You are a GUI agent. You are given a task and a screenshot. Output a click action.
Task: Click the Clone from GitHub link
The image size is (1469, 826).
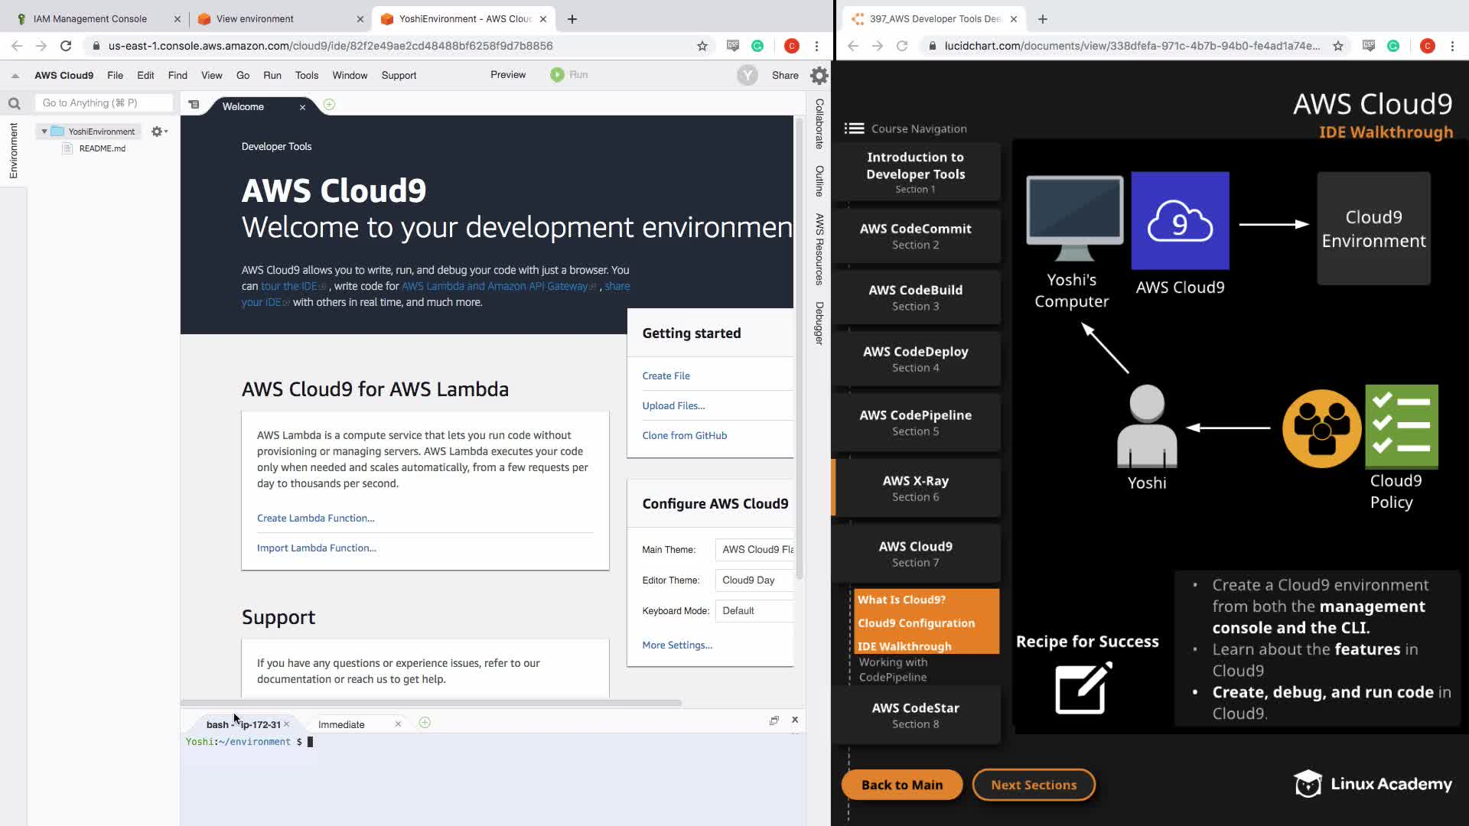tap(684, 435)
